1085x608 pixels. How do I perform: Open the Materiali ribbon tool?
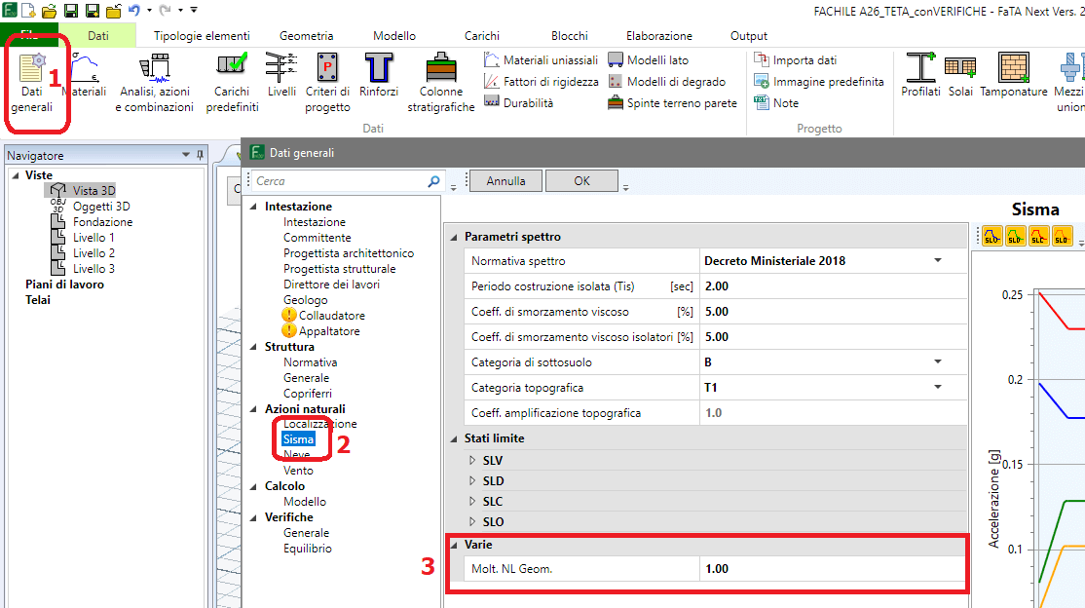(84, 75)
